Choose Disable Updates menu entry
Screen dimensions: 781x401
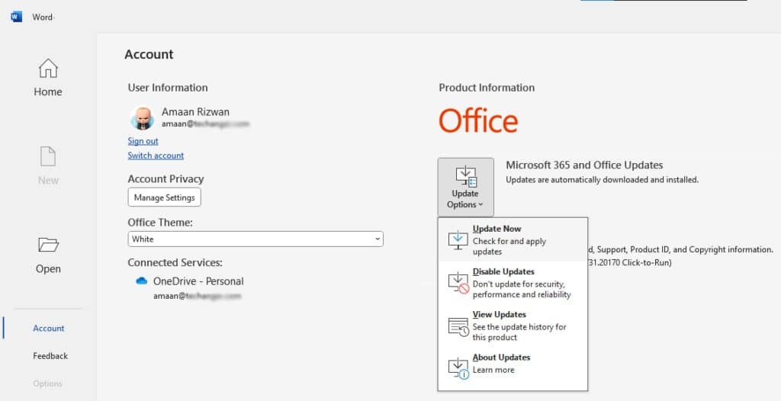click(x=513, y=282)
